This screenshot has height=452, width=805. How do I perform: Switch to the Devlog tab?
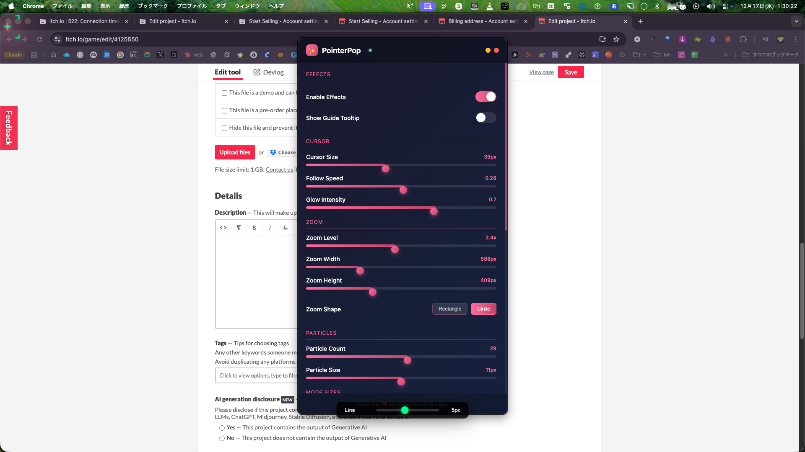click(x=269, y=72)
